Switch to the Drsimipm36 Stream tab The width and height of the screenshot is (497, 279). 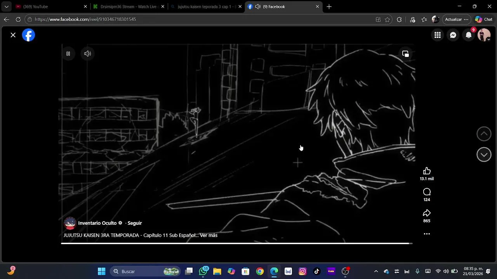click(x=129, y=7)
